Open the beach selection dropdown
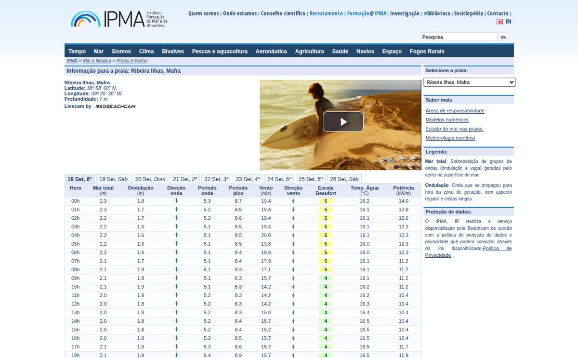The height and width of the screenshot is (358, 578). (470, 82)
